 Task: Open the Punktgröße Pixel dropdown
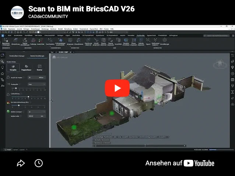click(x=37, y=85)
